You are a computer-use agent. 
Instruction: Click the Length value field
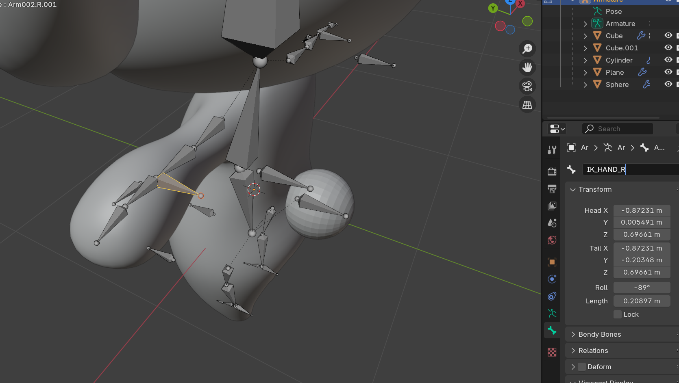pos(642,301)
